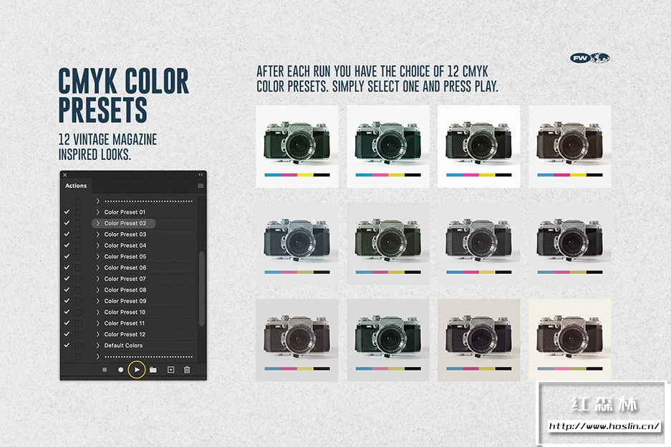The width and height of the screenshot is (671, 447).
Task: Toggle the checkmark for Color Preset 05
Action: [67, 257]
